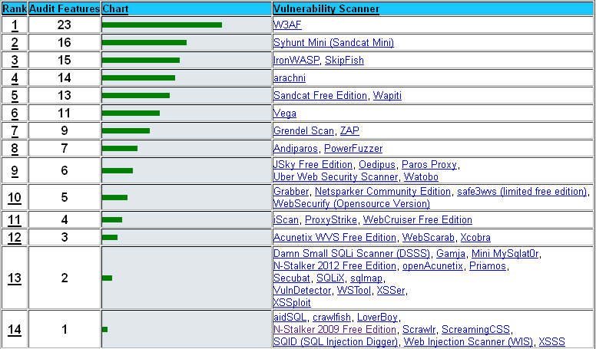Open the PowerFuzzer link
596x349 pixels.
click(353, 149)
